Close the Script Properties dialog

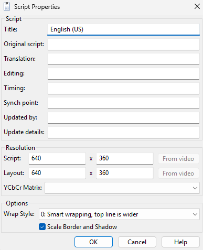click(x=197, y=6)
